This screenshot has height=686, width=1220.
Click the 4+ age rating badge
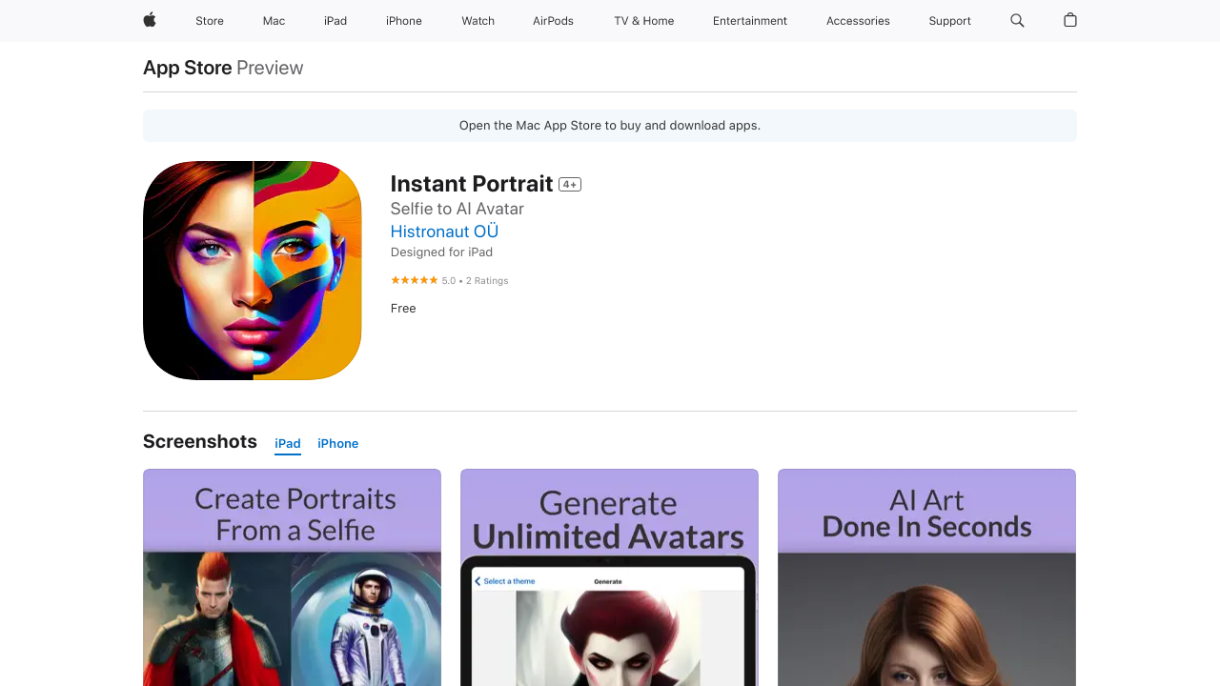570,185
